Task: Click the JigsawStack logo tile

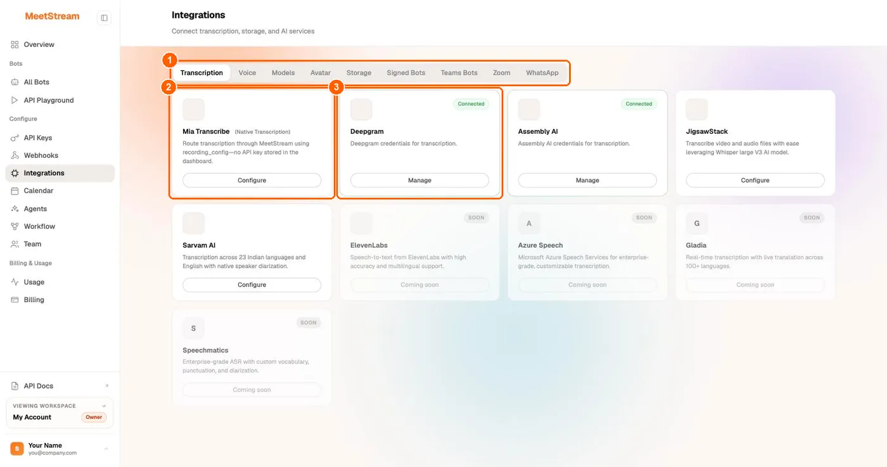Action: click(x=697, y=110)
